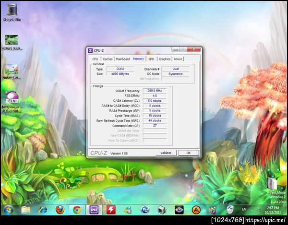The width and height of the screenshot is (288, 225).
Task: Select the Memory tab
Action: pyautogui.click(x=139, y=59)
